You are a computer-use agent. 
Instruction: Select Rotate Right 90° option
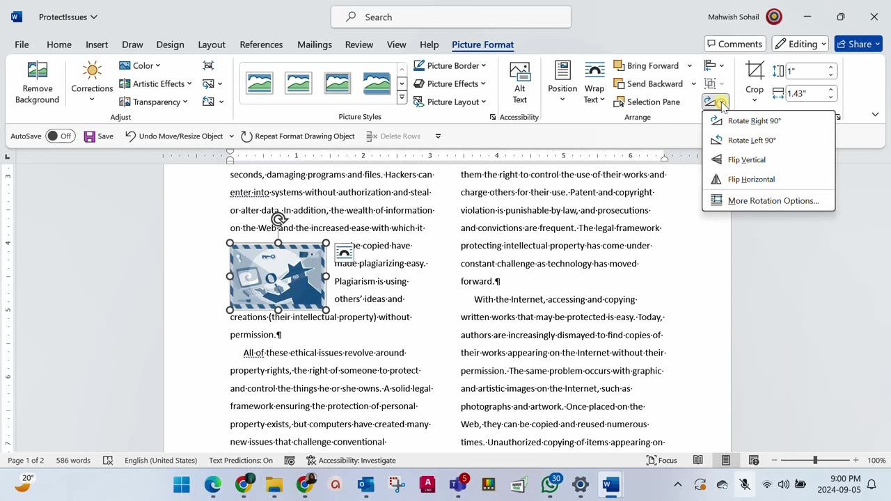768,120
